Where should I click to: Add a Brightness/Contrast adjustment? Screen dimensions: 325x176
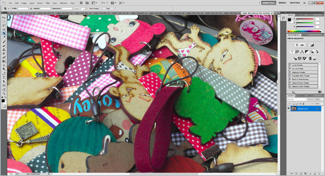click(297, 45)
